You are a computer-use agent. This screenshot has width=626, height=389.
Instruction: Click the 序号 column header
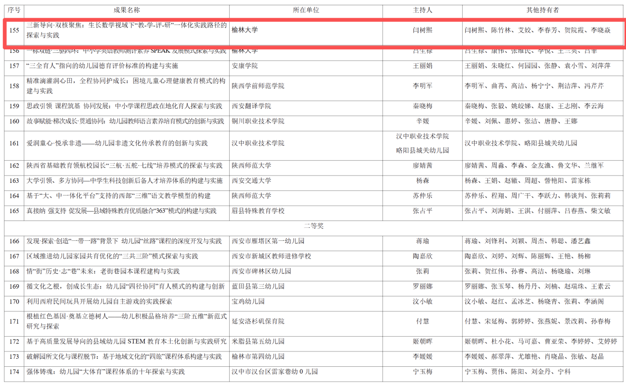pyautogui.click(x=14, y=10)
